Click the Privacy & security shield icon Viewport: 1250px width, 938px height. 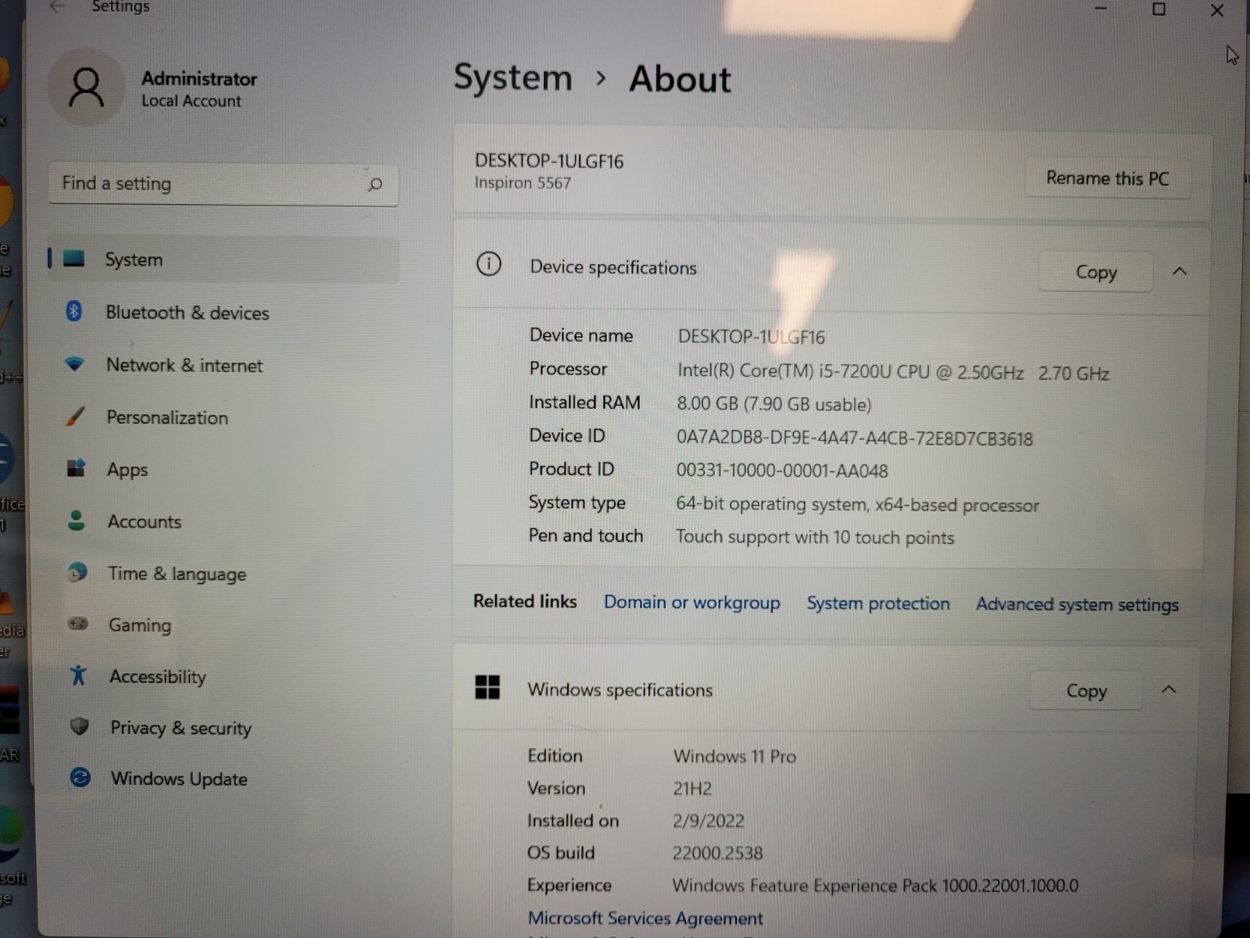(79, 726)
